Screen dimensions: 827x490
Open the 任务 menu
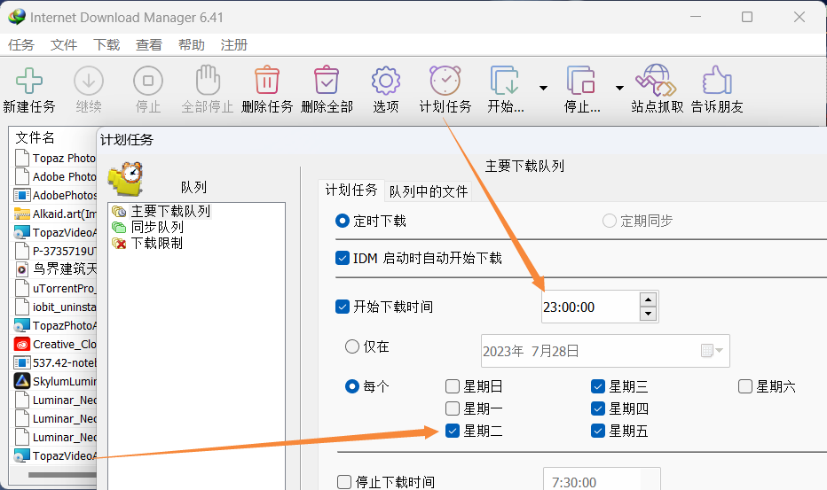click(x=21, y=45)
